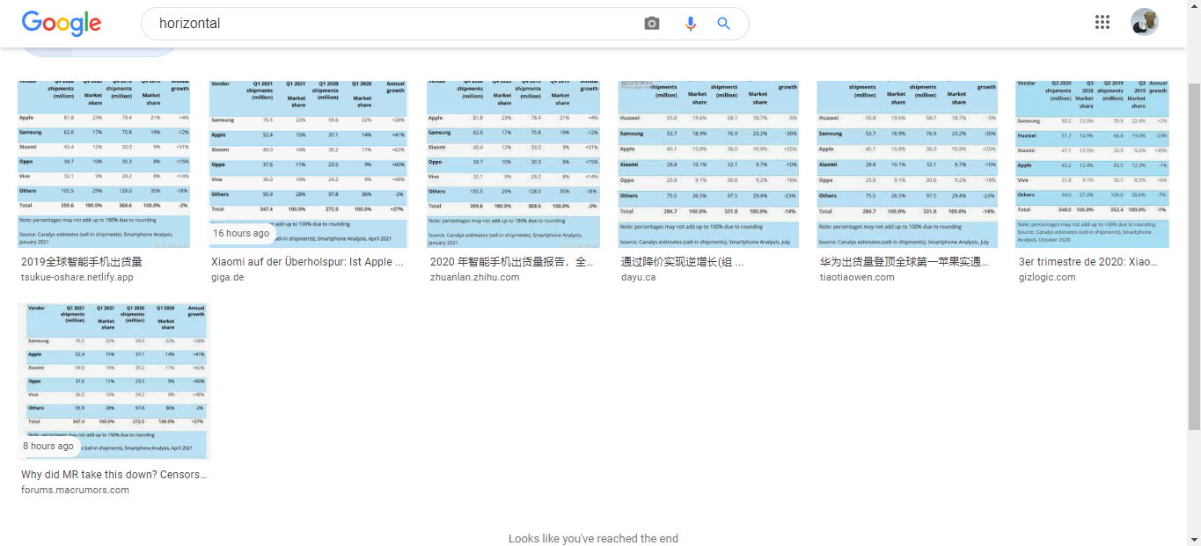
Task: Open result titled '2019全球智能手机出货量'
Action: click(x=82, y=262)
